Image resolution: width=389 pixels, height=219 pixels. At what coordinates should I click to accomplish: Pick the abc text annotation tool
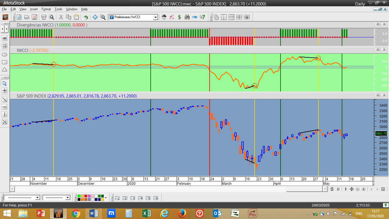point(5,38)
